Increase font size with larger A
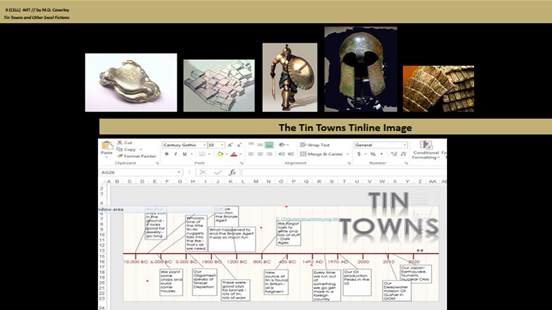Viewport: 552px width, 310px height. click(x=230, y=145)
